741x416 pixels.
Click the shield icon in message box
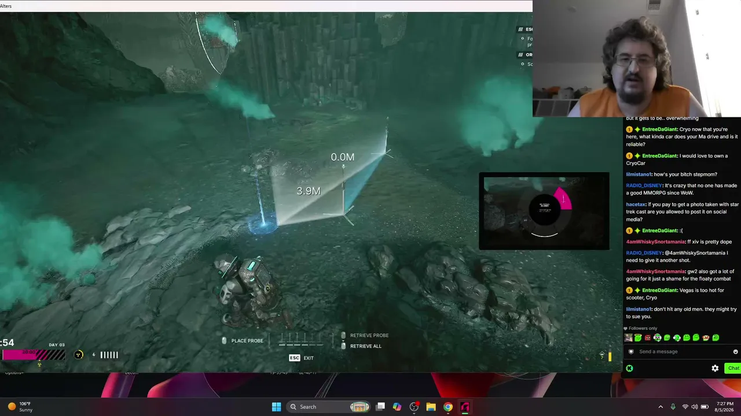[x=631, y=351]
